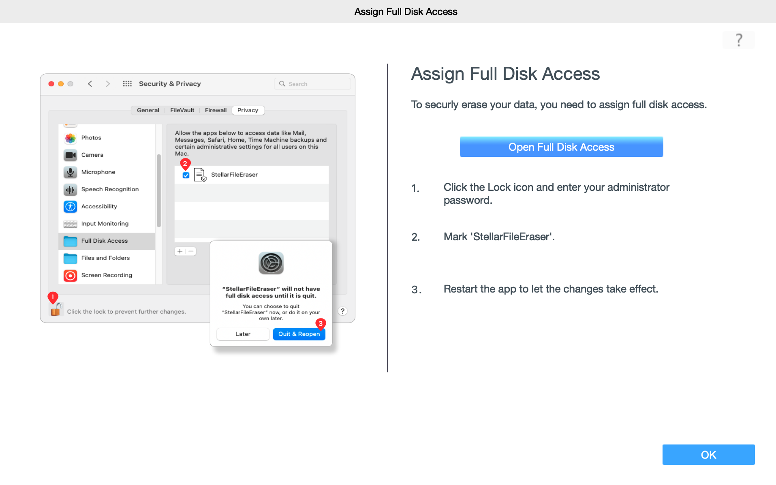The width and height of the screenshot is (776, 485).
Task: Select the Input Monitoring keyboard icon
Action: [x=70, y=224]
